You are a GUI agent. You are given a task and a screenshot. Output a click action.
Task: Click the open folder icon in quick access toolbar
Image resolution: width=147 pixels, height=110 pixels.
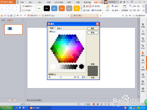click(2, 16)
